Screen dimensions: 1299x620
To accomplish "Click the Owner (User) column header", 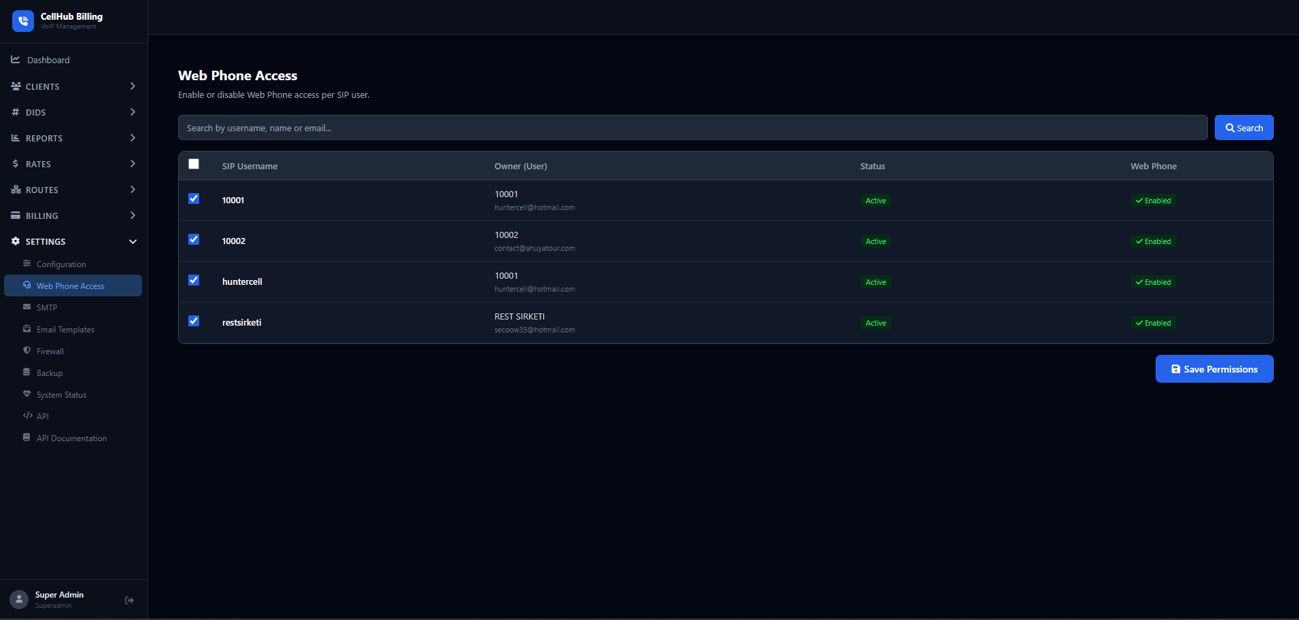I will (521, 166).
